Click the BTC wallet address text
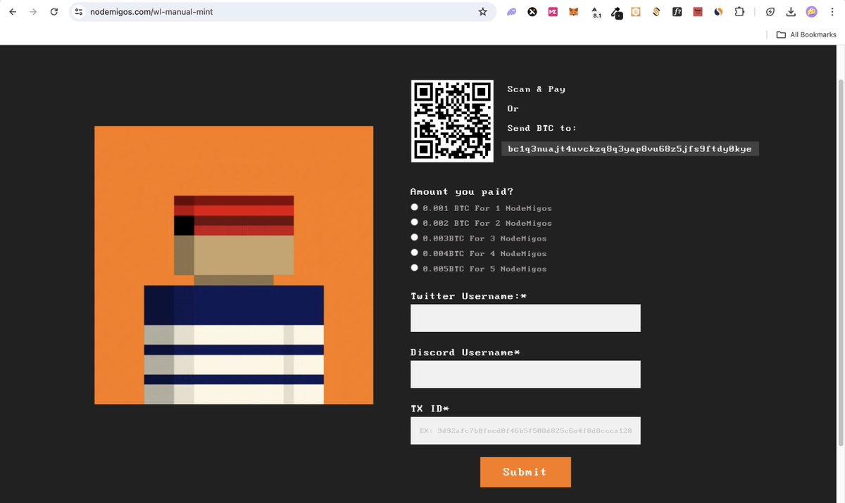845x503 pixels. coord(630,149)
